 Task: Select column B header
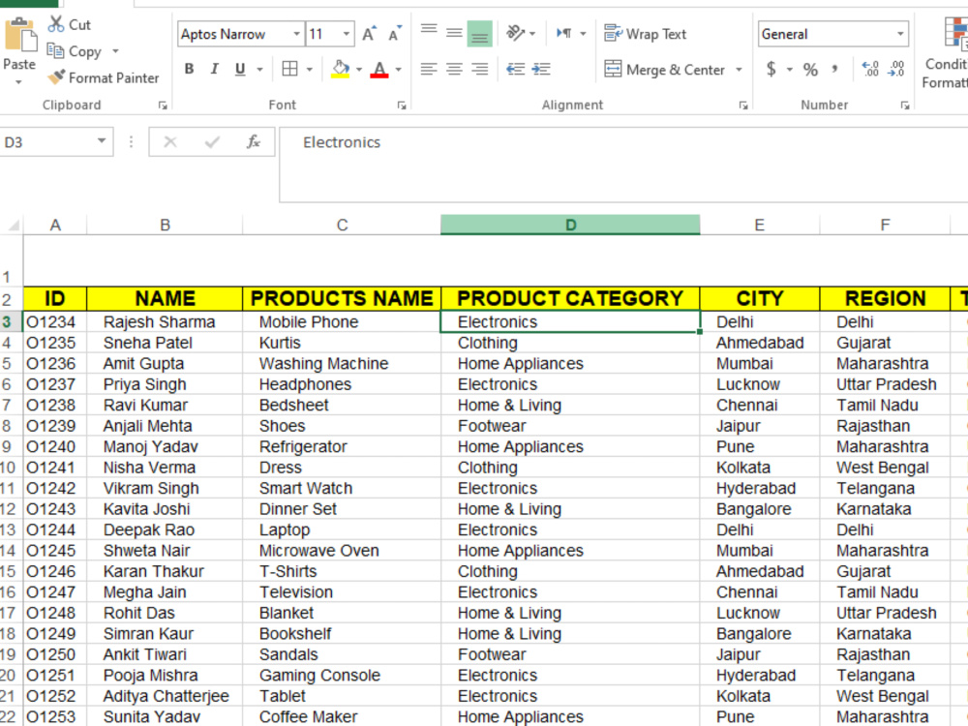(165, 225)
